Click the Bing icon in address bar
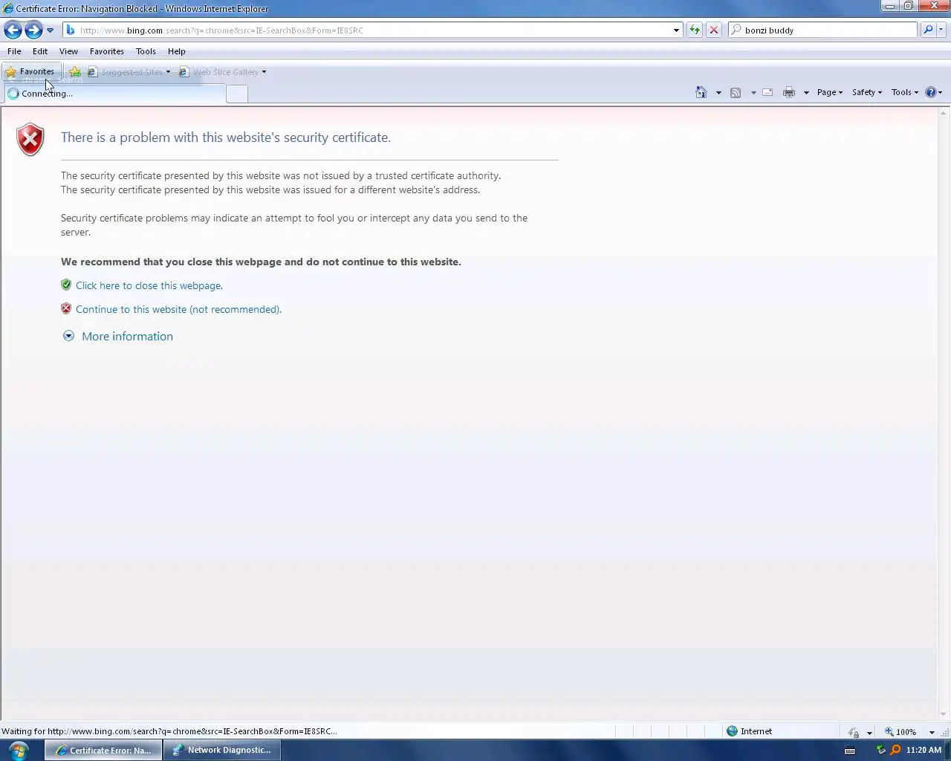The width and height of the screenshot is (951, 761). 71,30
